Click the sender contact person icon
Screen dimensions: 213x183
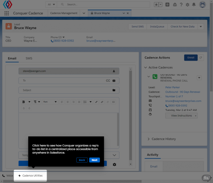[x=114, y=71]
